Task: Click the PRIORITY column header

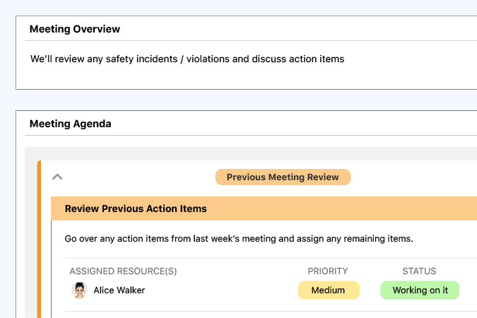Action: pyautogui.click(x=328, y=271)
